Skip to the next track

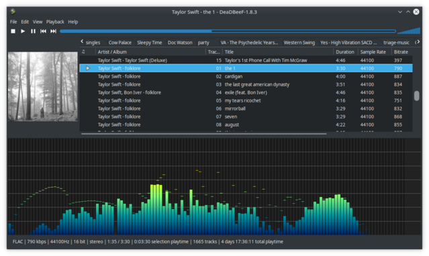click(x=53, y=31)
